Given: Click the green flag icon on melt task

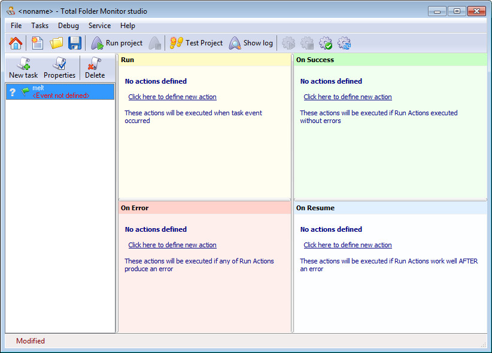Looking at the screenshot, I should click(25, 92).
